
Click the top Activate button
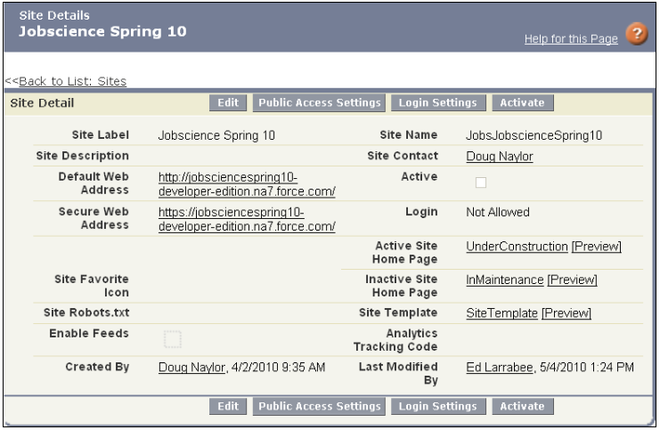click(523, 102)
